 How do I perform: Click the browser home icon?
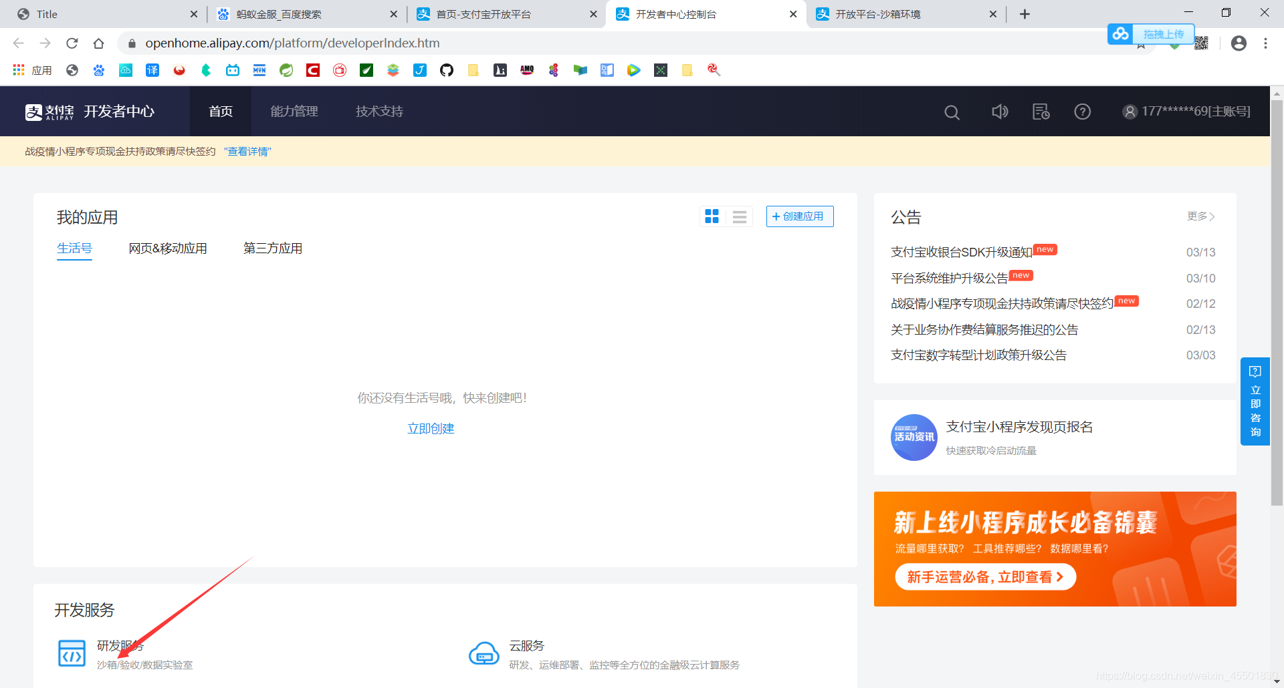98,43
